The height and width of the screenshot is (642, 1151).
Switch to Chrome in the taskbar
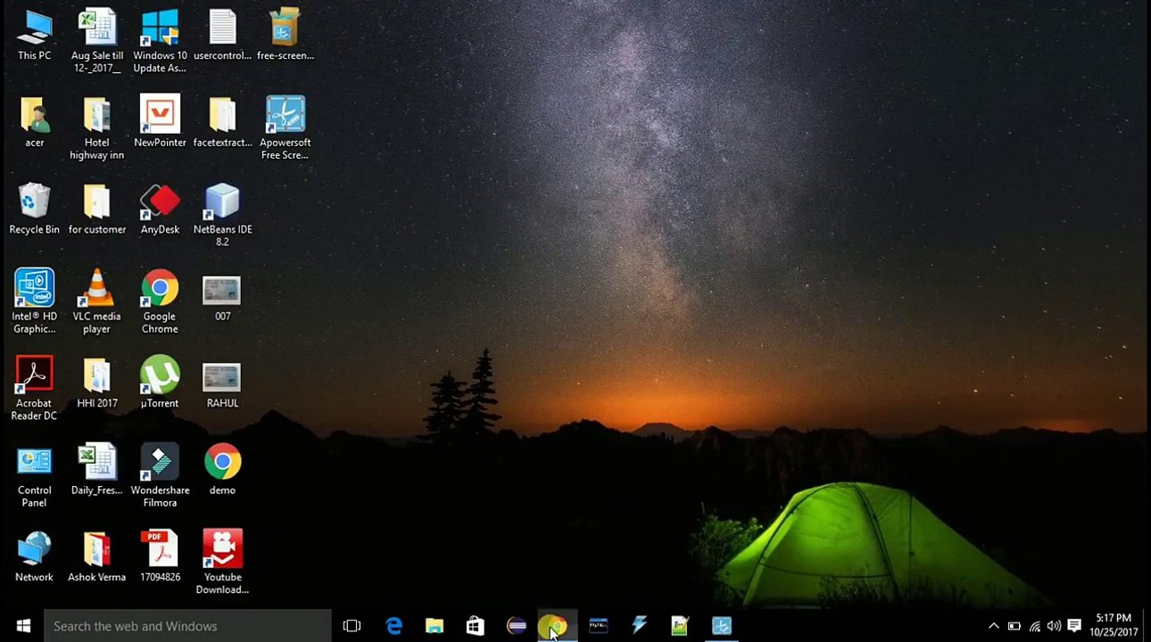[558, 626]
